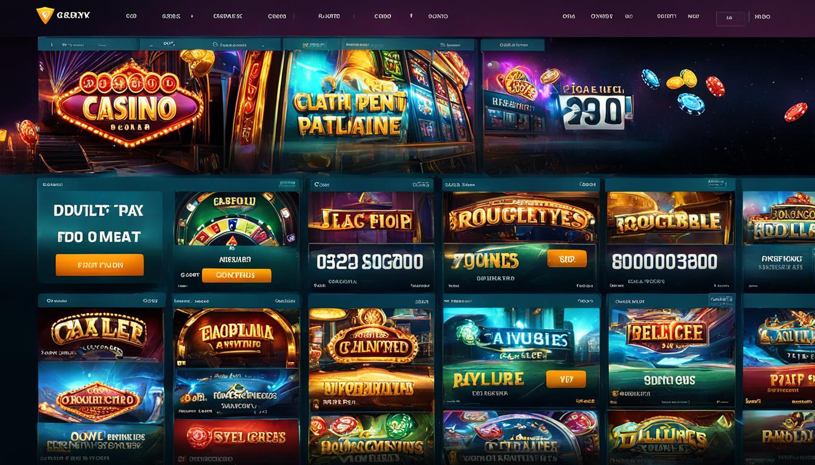
Task: Select the CRAVAESZ item in top navigation
Action: [x=228, y=16]
